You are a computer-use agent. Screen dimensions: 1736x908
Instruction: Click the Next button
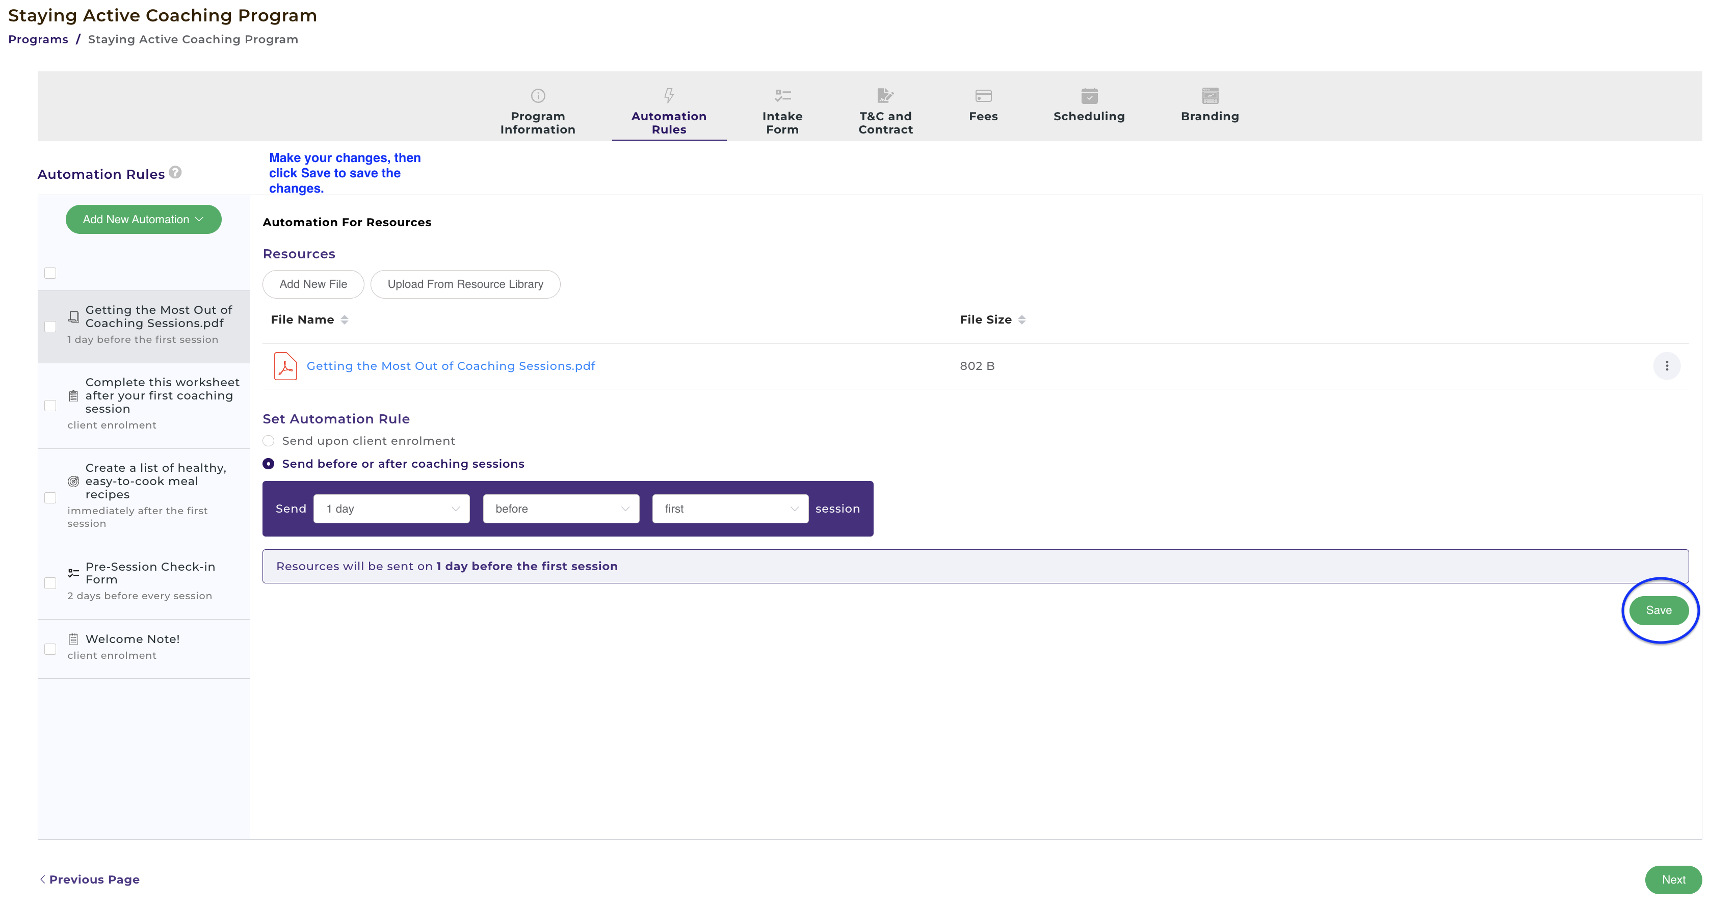pos(1673,879)
